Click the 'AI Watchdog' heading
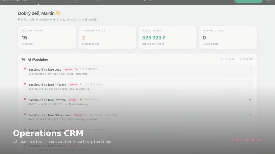The width and height of the screenshot is (275, 154). click(x=38, y=59)
